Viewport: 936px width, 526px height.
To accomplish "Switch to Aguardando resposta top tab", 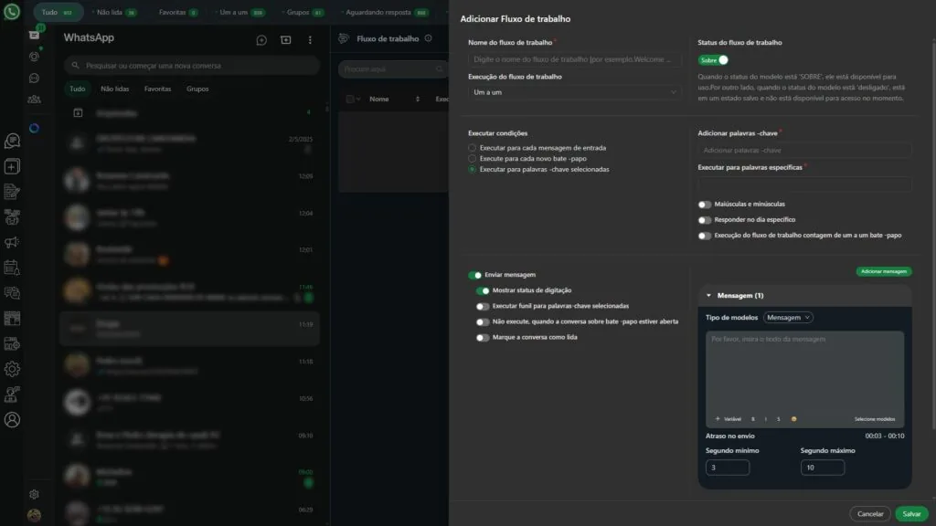I will click(386, 12).
